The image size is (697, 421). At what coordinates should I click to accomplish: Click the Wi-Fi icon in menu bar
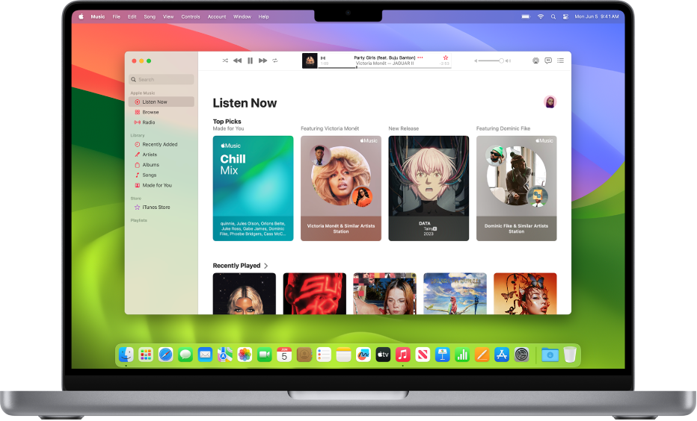[x=541, y=16]
